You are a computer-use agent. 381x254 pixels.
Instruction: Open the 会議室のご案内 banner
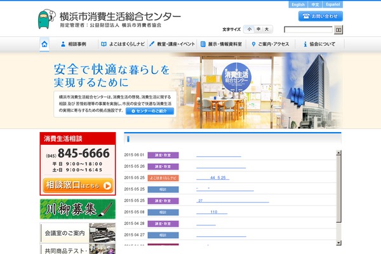coord(77,233)
